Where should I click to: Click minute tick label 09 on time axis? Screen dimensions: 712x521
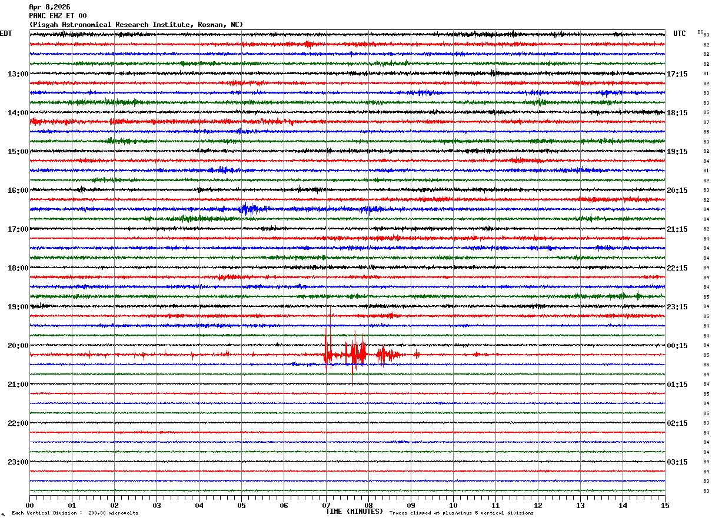411,505
